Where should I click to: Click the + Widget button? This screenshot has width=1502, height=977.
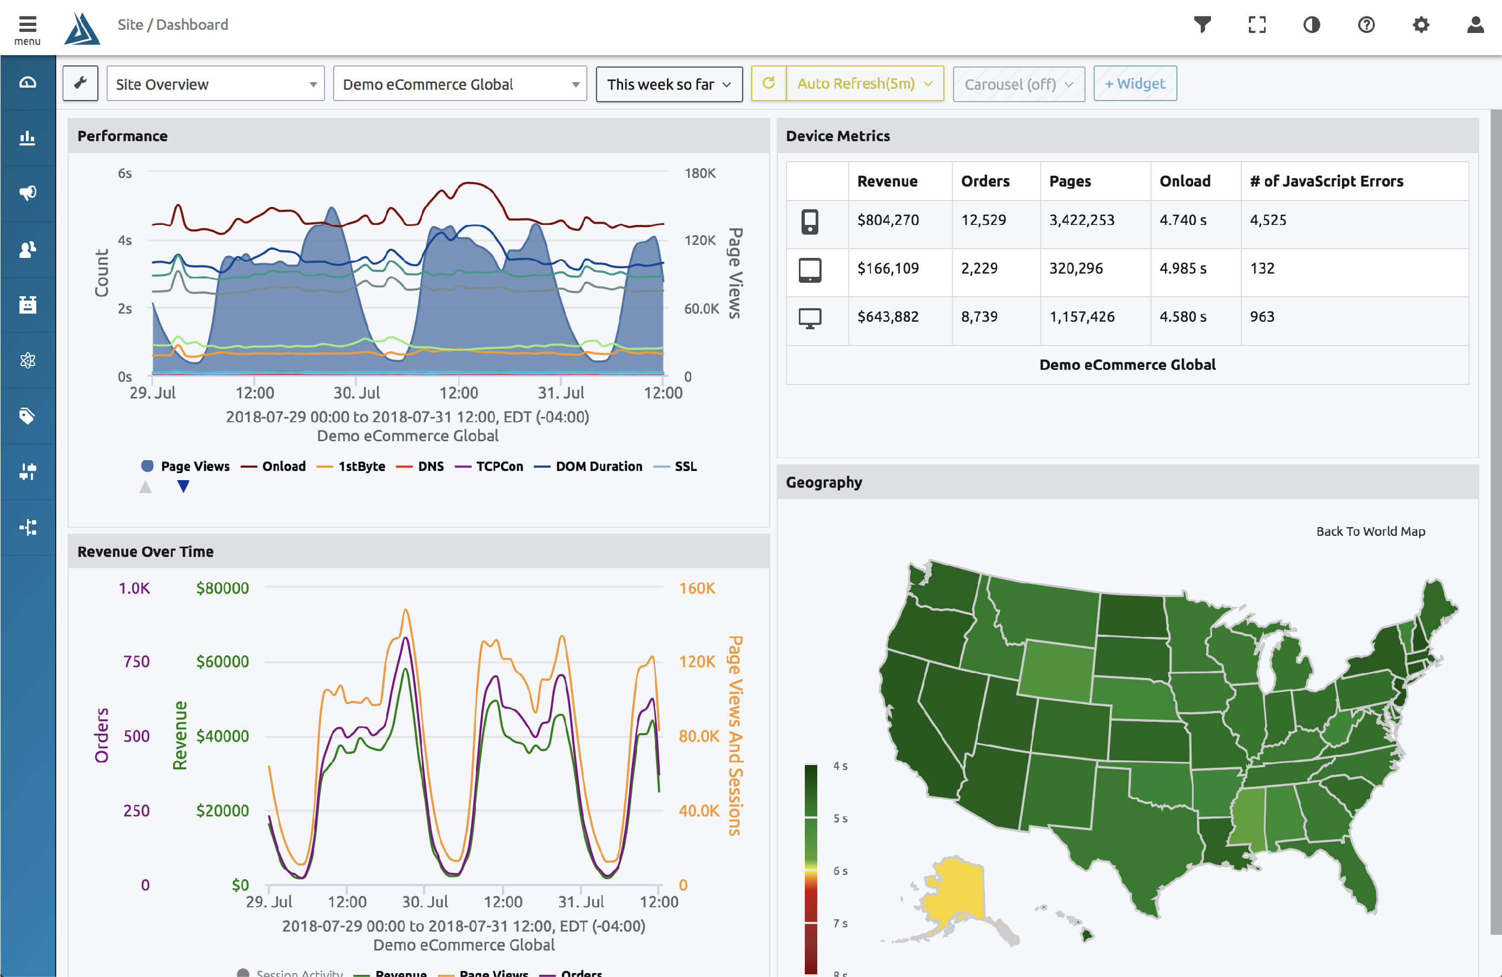pos(1134,83)
